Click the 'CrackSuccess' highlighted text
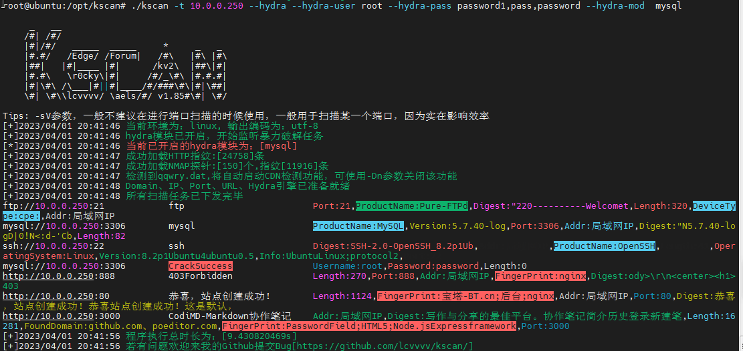 [201, 266]
